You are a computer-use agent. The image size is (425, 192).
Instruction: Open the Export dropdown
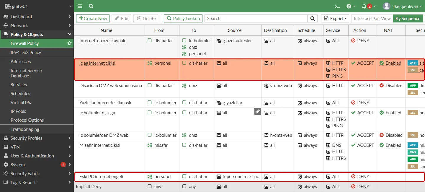point(335,19)
